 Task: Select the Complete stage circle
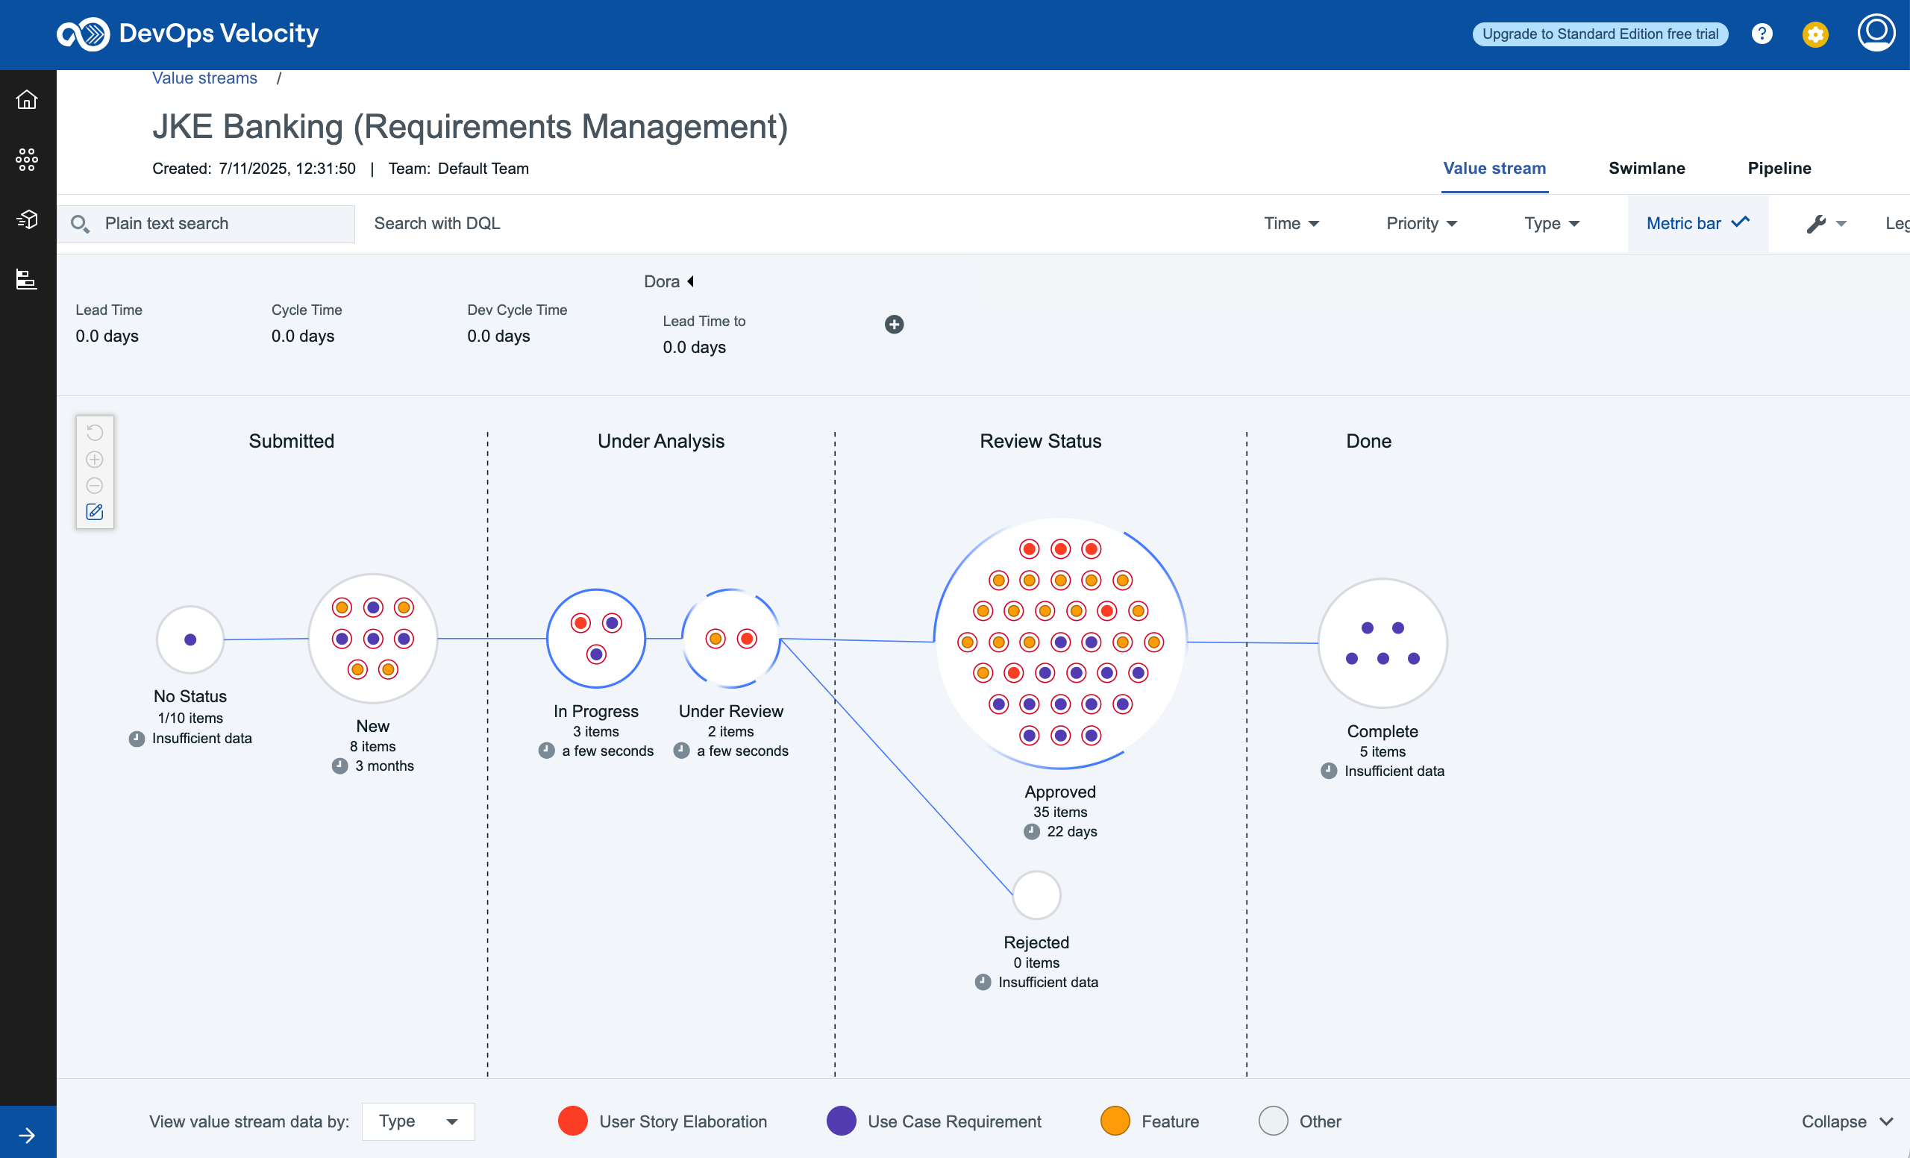pos(1382,642)
